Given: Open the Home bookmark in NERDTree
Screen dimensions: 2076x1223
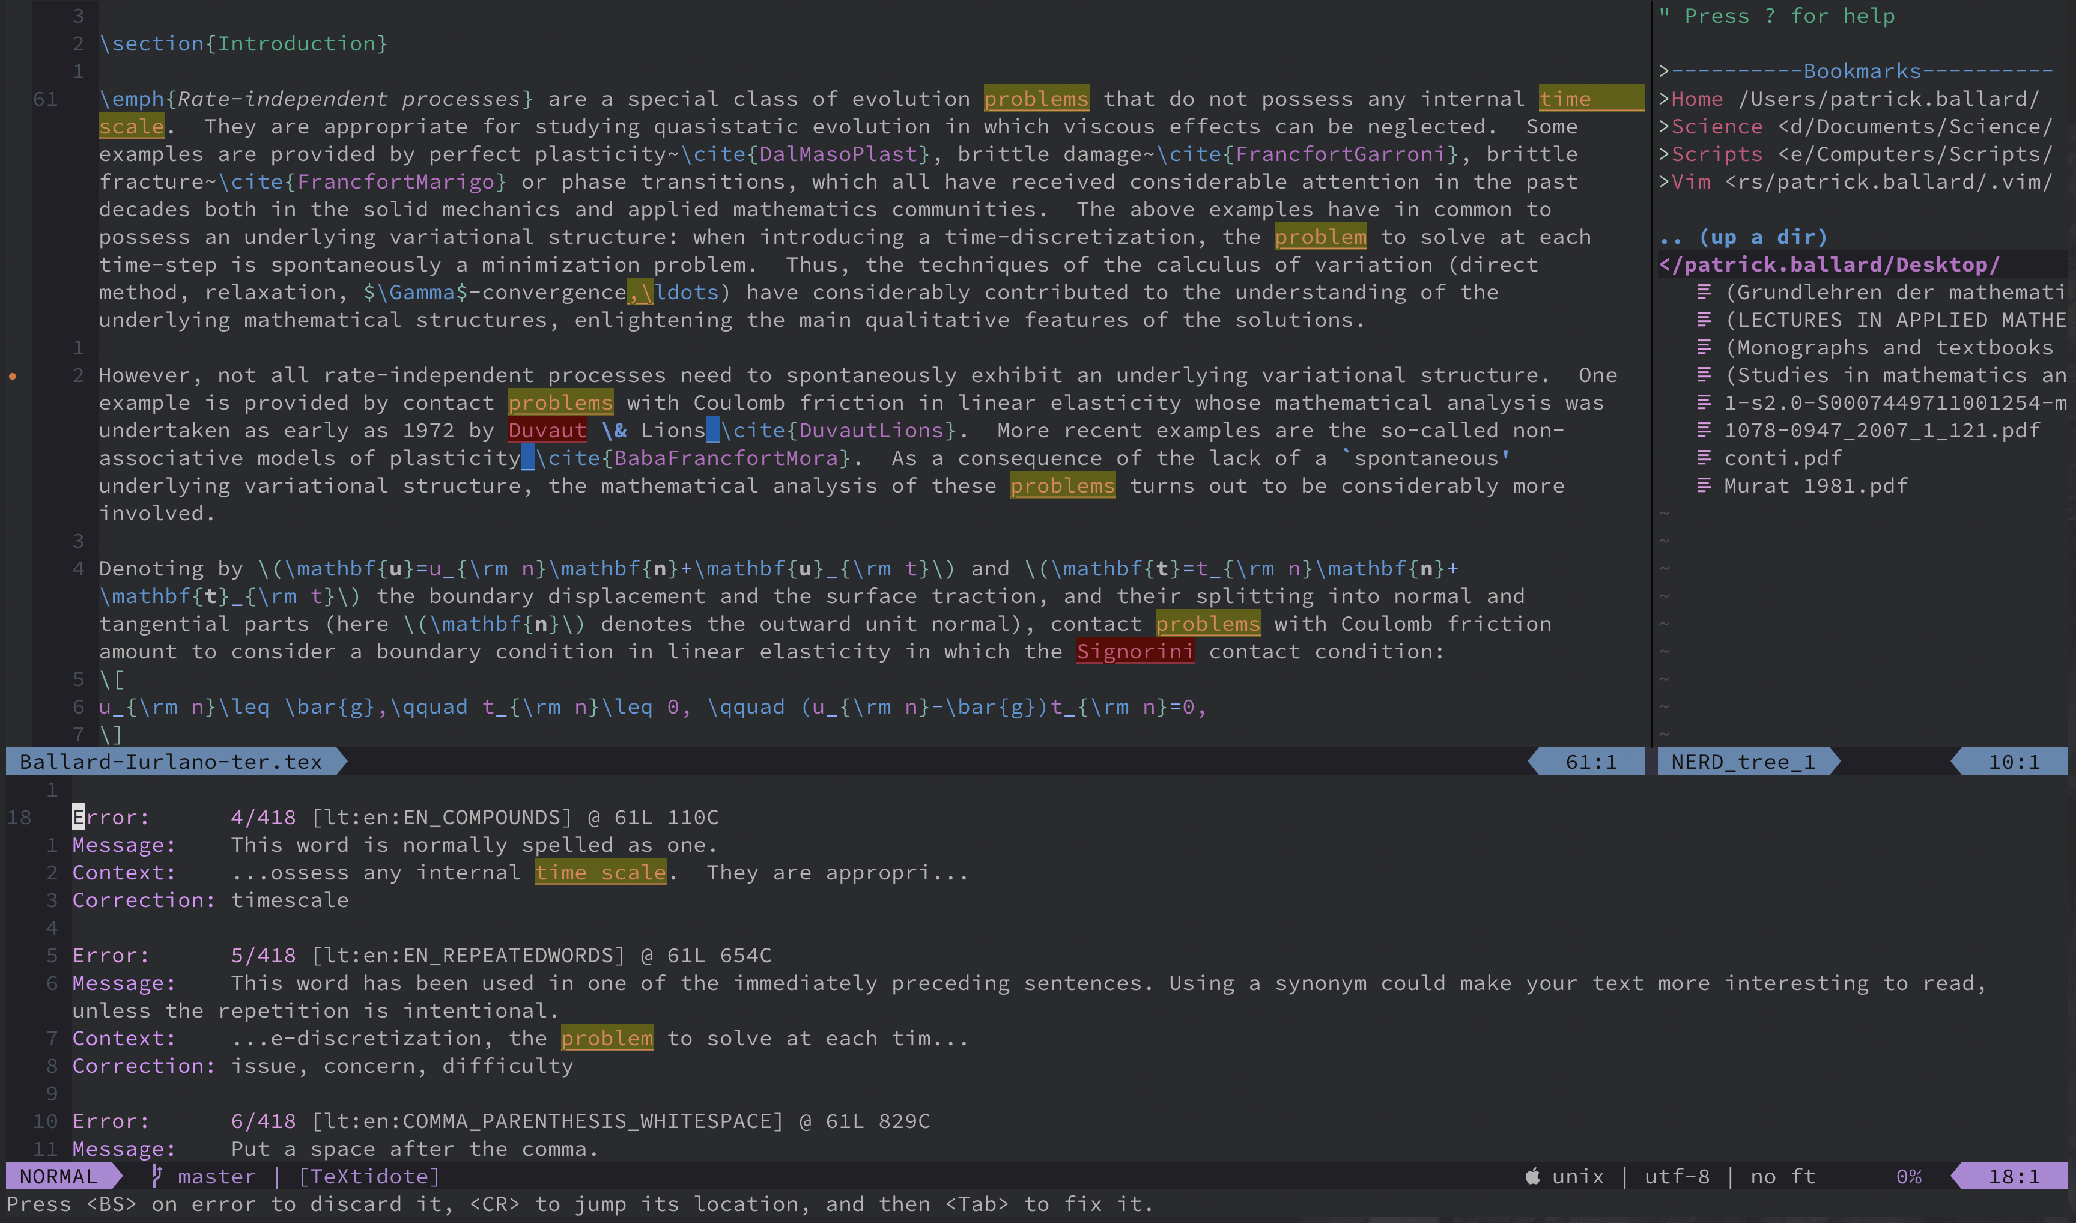Looking at the screenshot, I should [1850, 99].
